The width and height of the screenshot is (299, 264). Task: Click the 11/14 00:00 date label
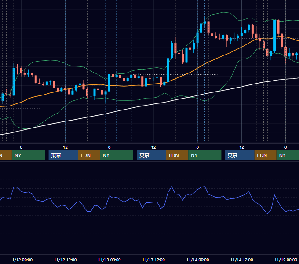point(197,260)
